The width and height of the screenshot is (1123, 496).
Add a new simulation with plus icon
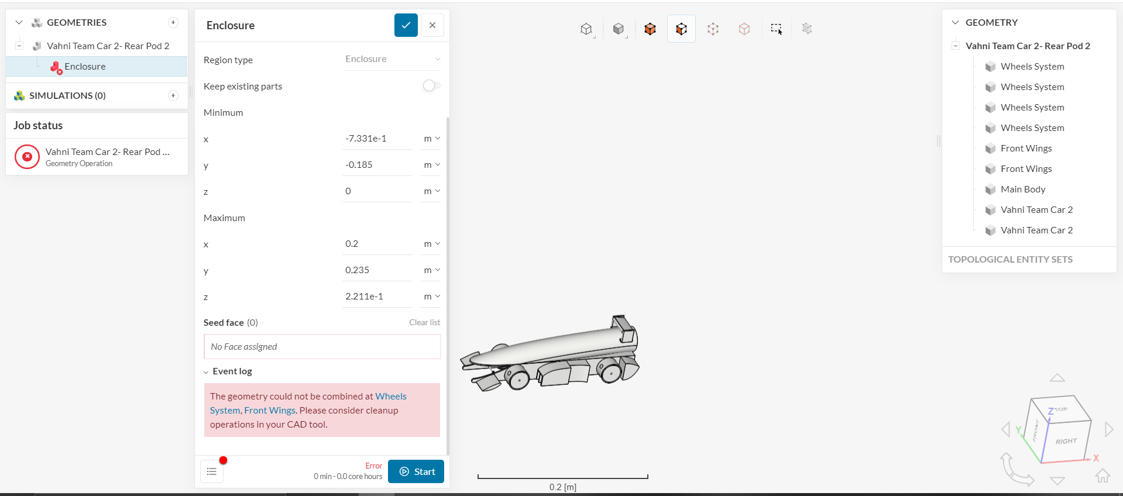tap(173, 95)
